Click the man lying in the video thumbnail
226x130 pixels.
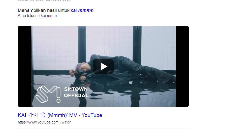pyautogui.click(x=122, y=67)
